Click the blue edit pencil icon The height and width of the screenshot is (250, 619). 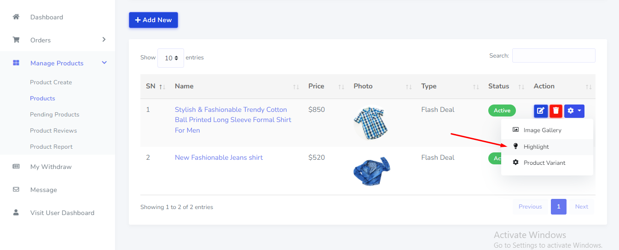pyautogui.click(x=541, y=111)
